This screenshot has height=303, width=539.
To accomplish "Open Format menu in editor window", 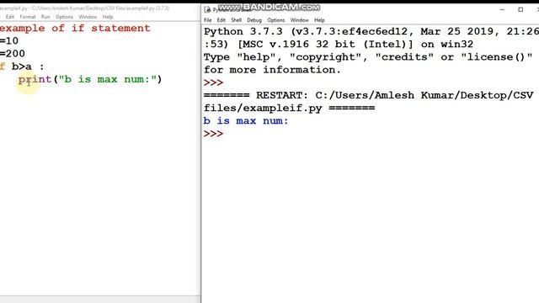I will point(28,17).
